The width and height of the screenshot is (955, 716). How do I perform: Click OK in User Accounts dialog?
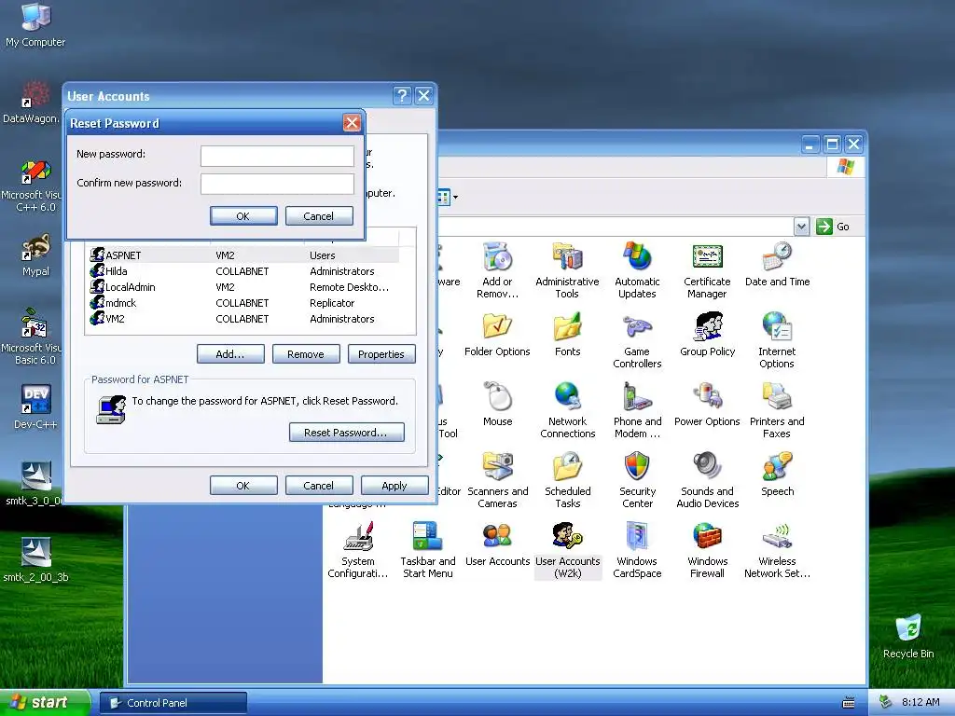(243, 485)
